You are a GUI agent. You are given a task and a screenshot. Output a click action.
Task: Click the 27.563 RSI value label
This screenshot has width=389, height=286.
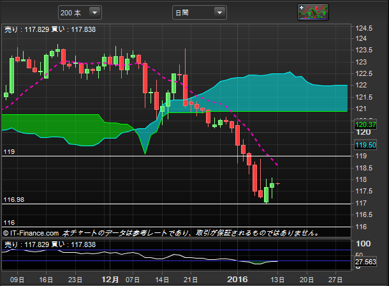(x=365, y=262)
